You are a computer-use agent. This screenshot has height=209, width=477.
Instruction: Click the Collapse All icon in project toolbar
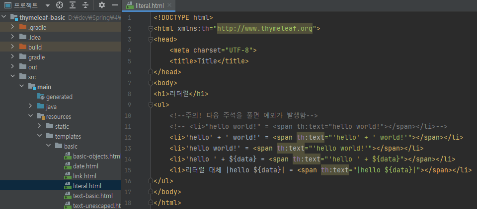pyautogui.click(x=85, y=5)
